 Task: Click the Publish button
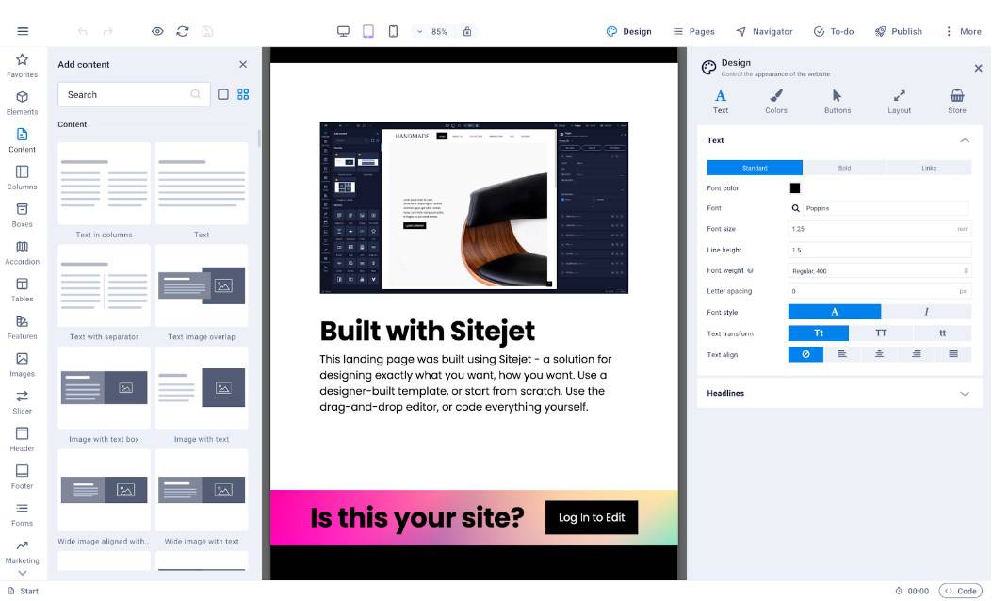pos(899,32)
